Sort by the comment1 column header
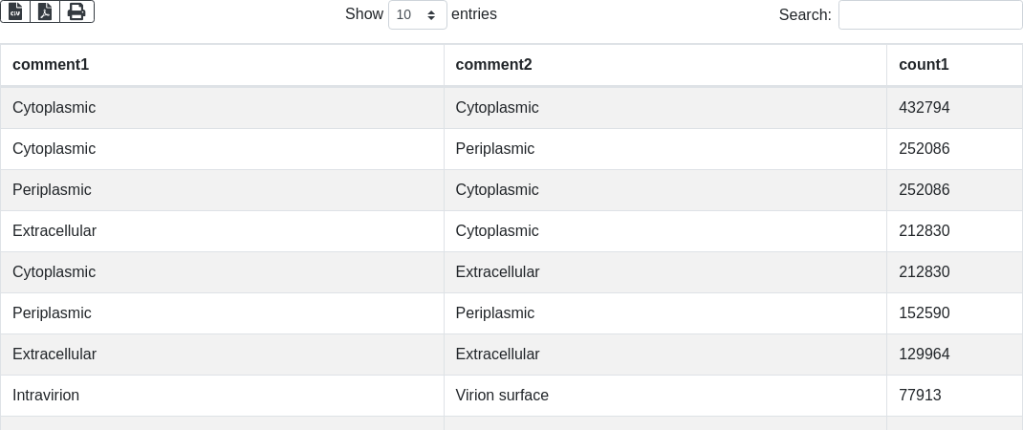Viewport: 1023px width, 430px height. [51, 65]
